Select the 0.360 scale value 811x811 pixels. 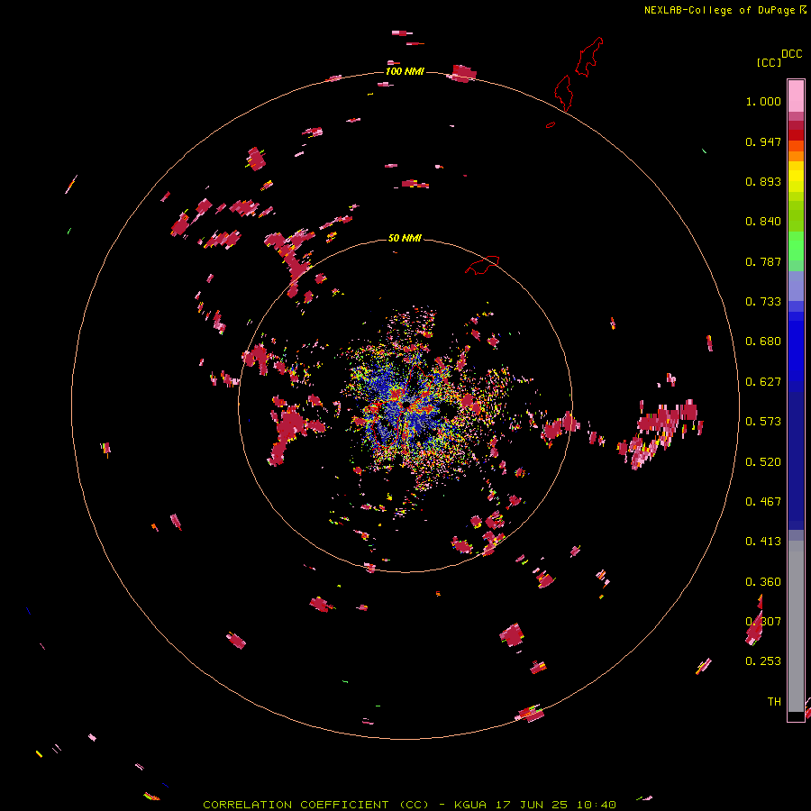click(763, 582)
